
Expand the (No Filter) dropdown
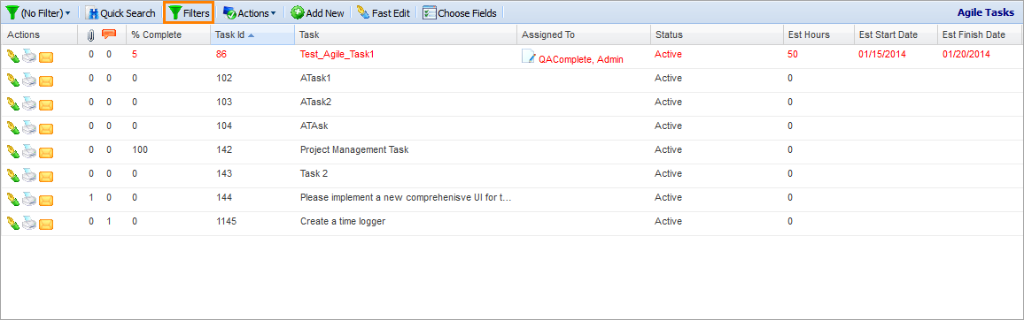(x=38, y=13)
